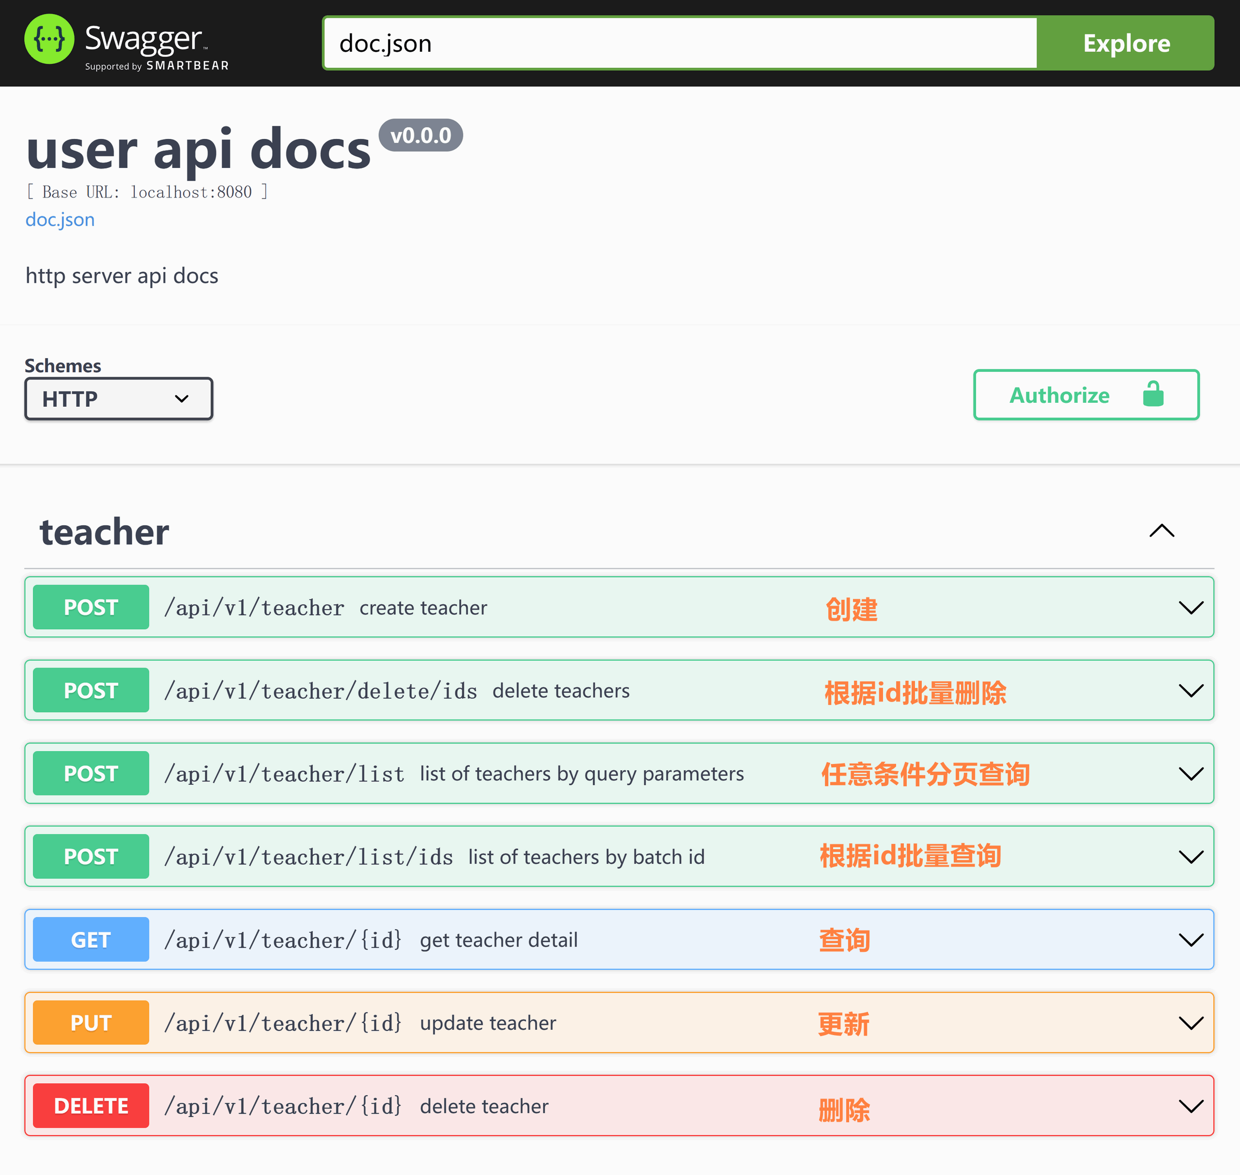Click the red DELETE method badge
The height and width of the screenshot is (1175, 1240).
click(x=91, y=1106)
